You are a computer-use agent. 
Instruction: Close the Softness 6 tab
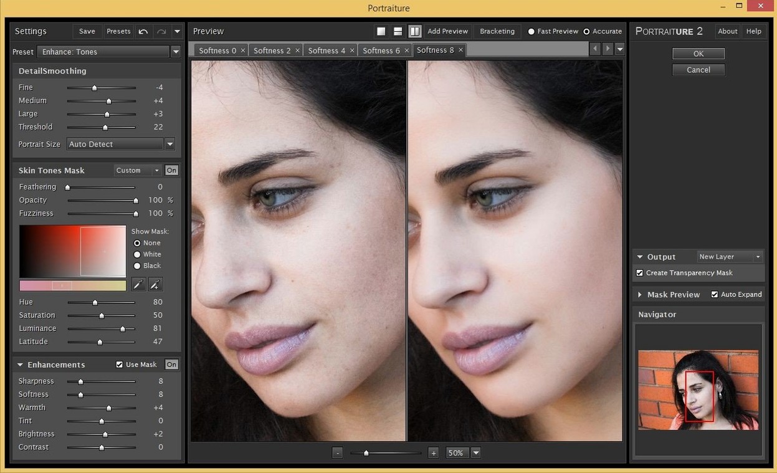click(x=406, y=50)
